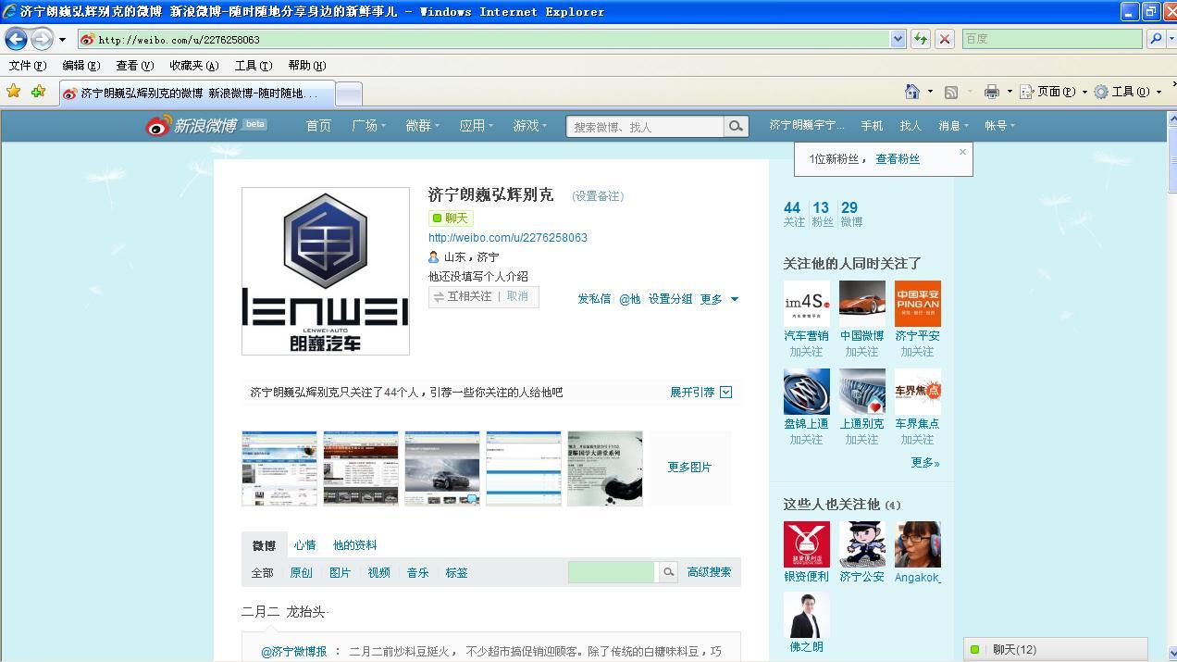Screen dimensions: 1177x662
Task: Click 加关注 under 汽车营销
Action: (806, 352)
